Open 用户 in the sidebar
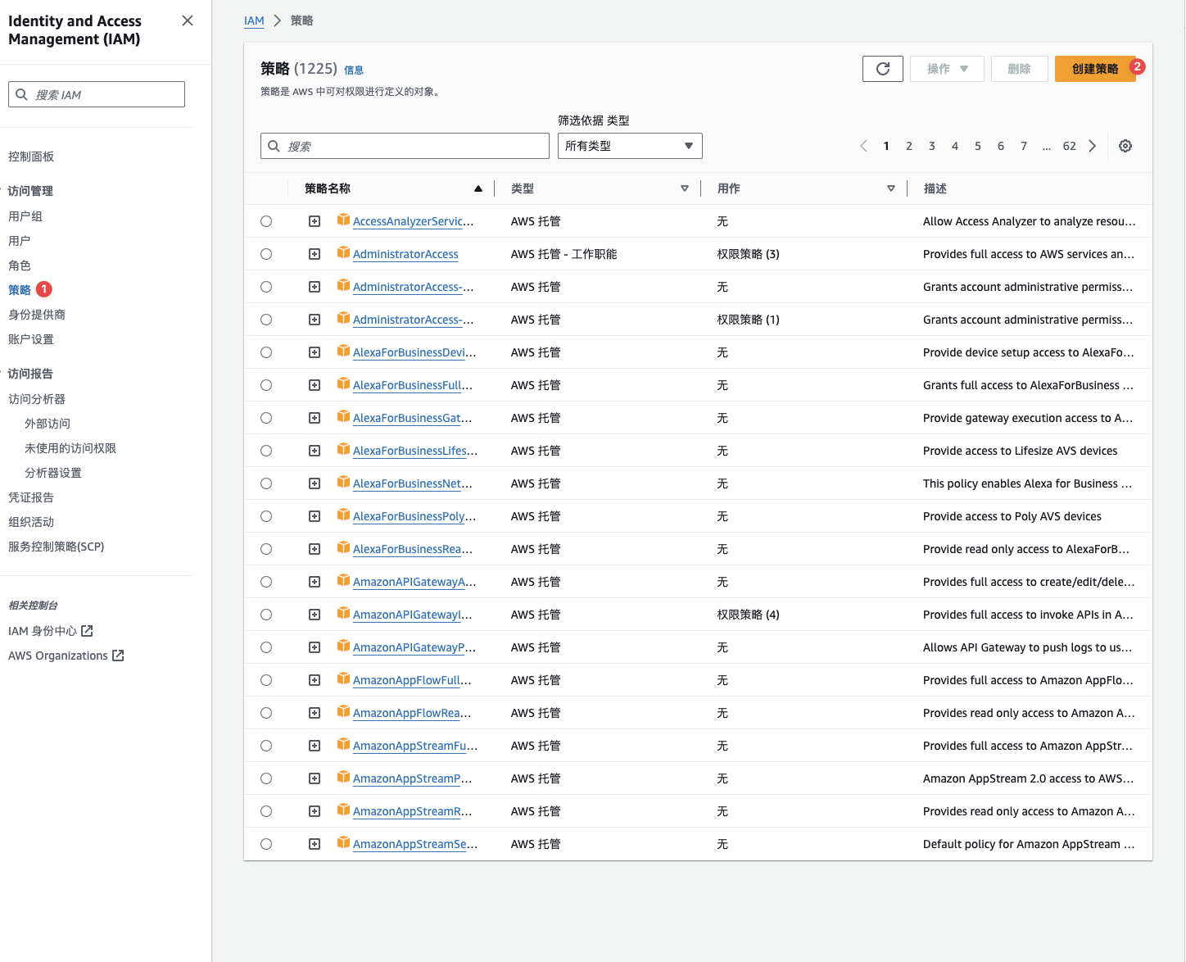The width and height of the screenshot is (1186, 962). pos(20,241)
